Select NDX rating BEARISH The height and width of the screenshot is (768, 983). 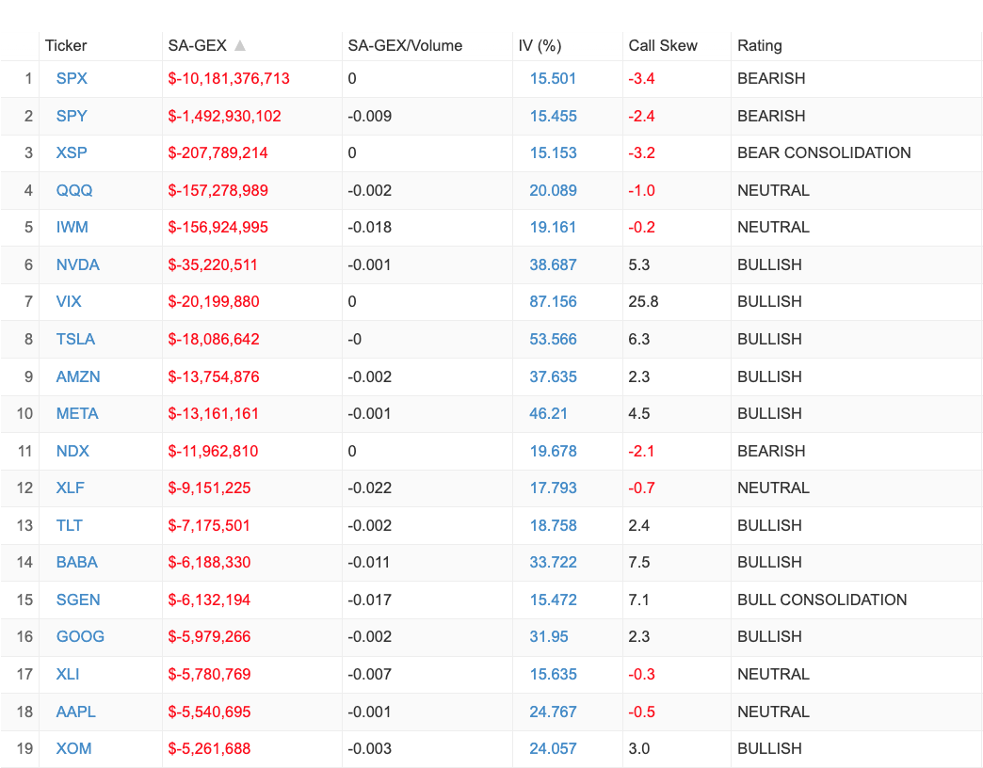click(x=771, y=452)
